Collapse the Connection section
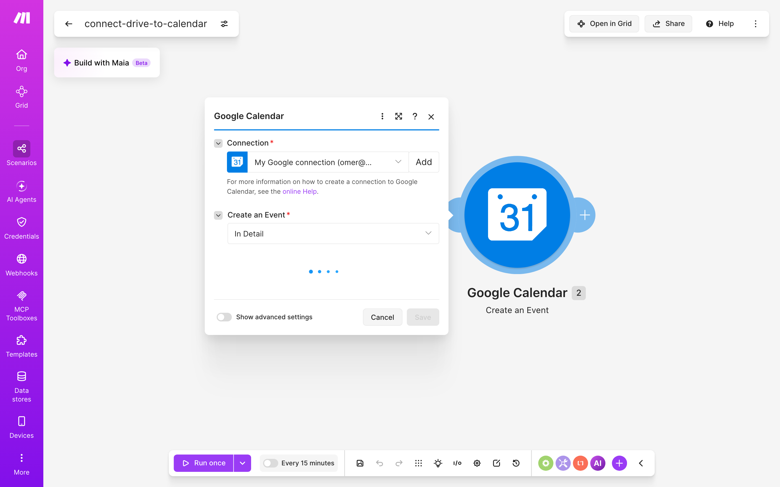The height and width of the screenshot is (487, 780). 218,143
